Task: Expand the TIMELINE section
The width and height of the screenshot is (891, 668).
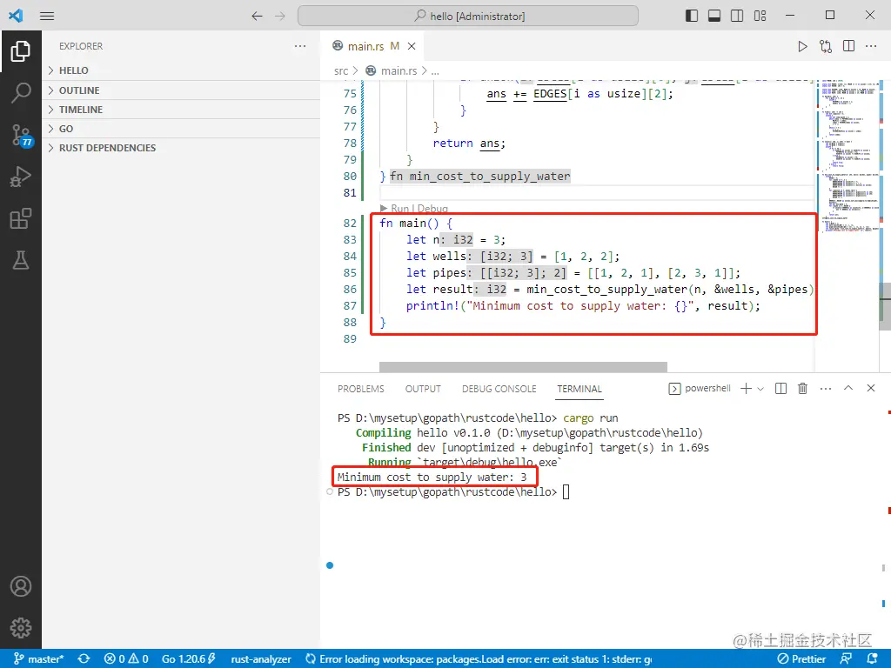Action: pyautogui.click(x=181, y=110)
